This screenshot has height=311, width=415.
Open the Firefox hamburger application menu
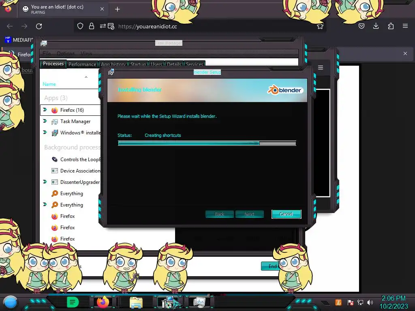coord(405,26)
